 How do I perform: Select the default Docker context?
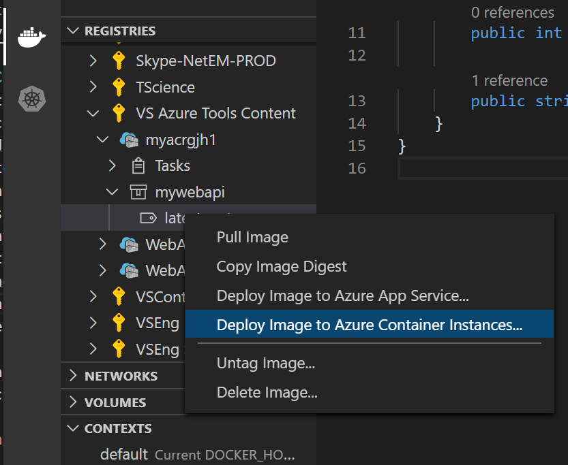(x=123, y=455)
